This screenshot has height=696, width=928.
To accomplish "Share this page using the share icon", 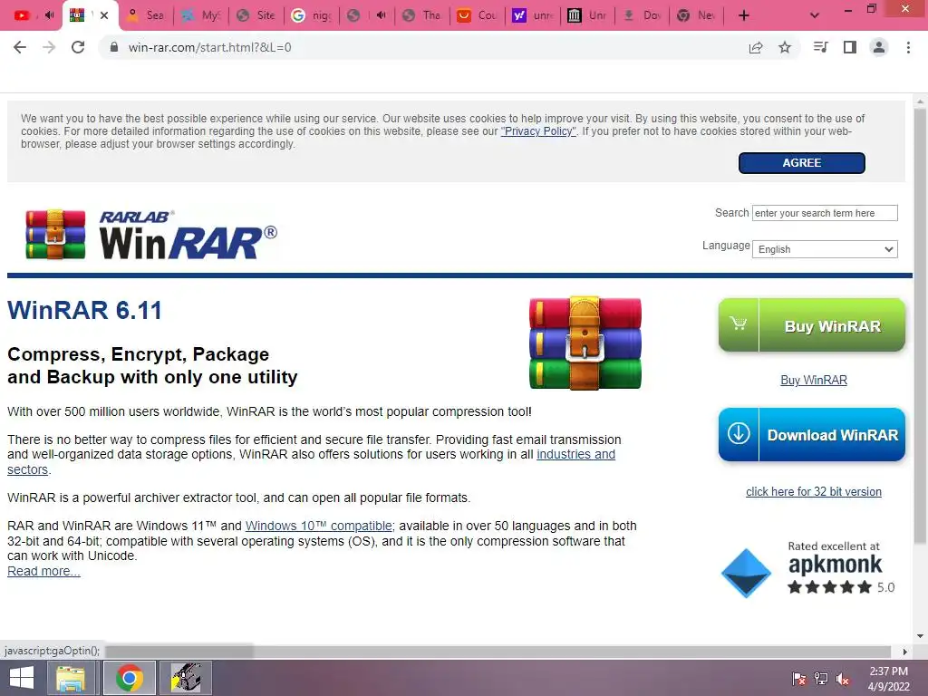I will point(756,47).
